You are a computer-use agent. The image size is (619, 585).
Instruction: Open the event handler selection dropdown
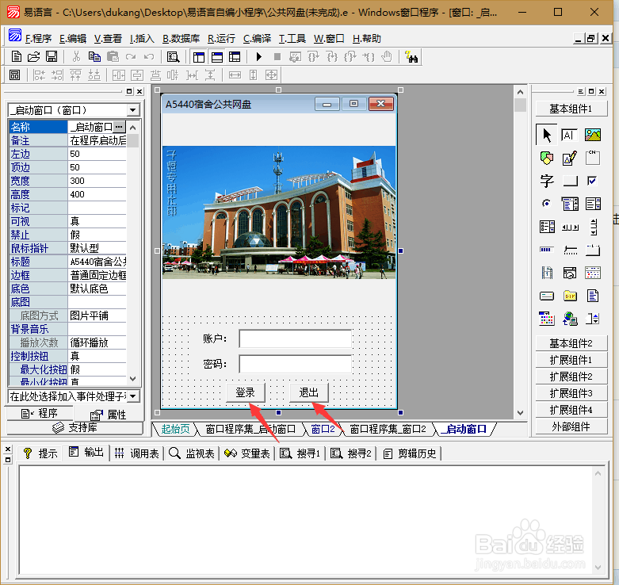(x=133, y=396)
